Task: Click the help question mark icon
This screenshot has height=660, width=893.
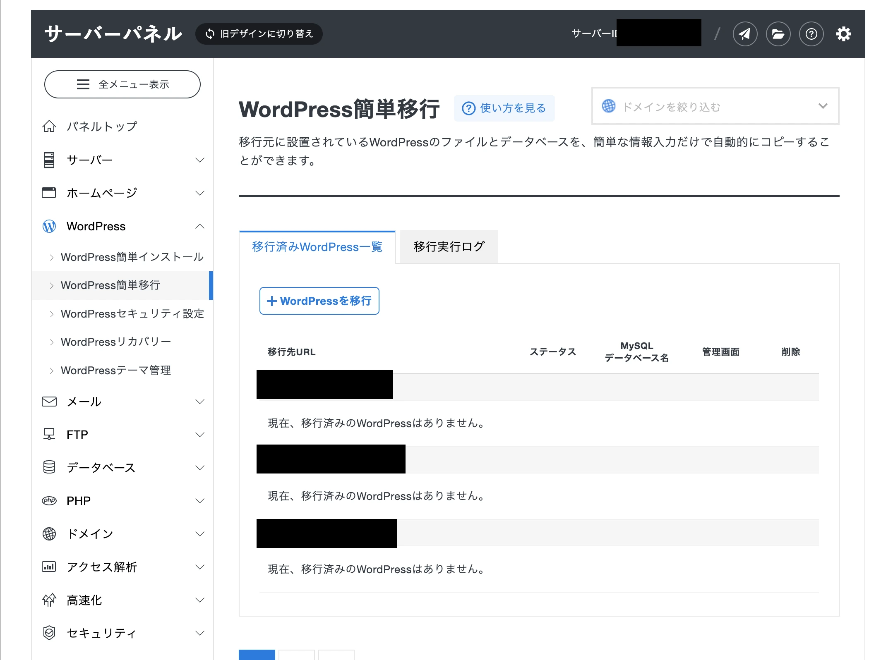Action: click(811, 34)
